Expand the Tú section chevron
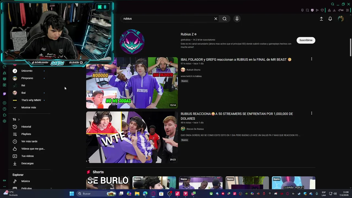 pyautogui.click(x=19, y=119)
